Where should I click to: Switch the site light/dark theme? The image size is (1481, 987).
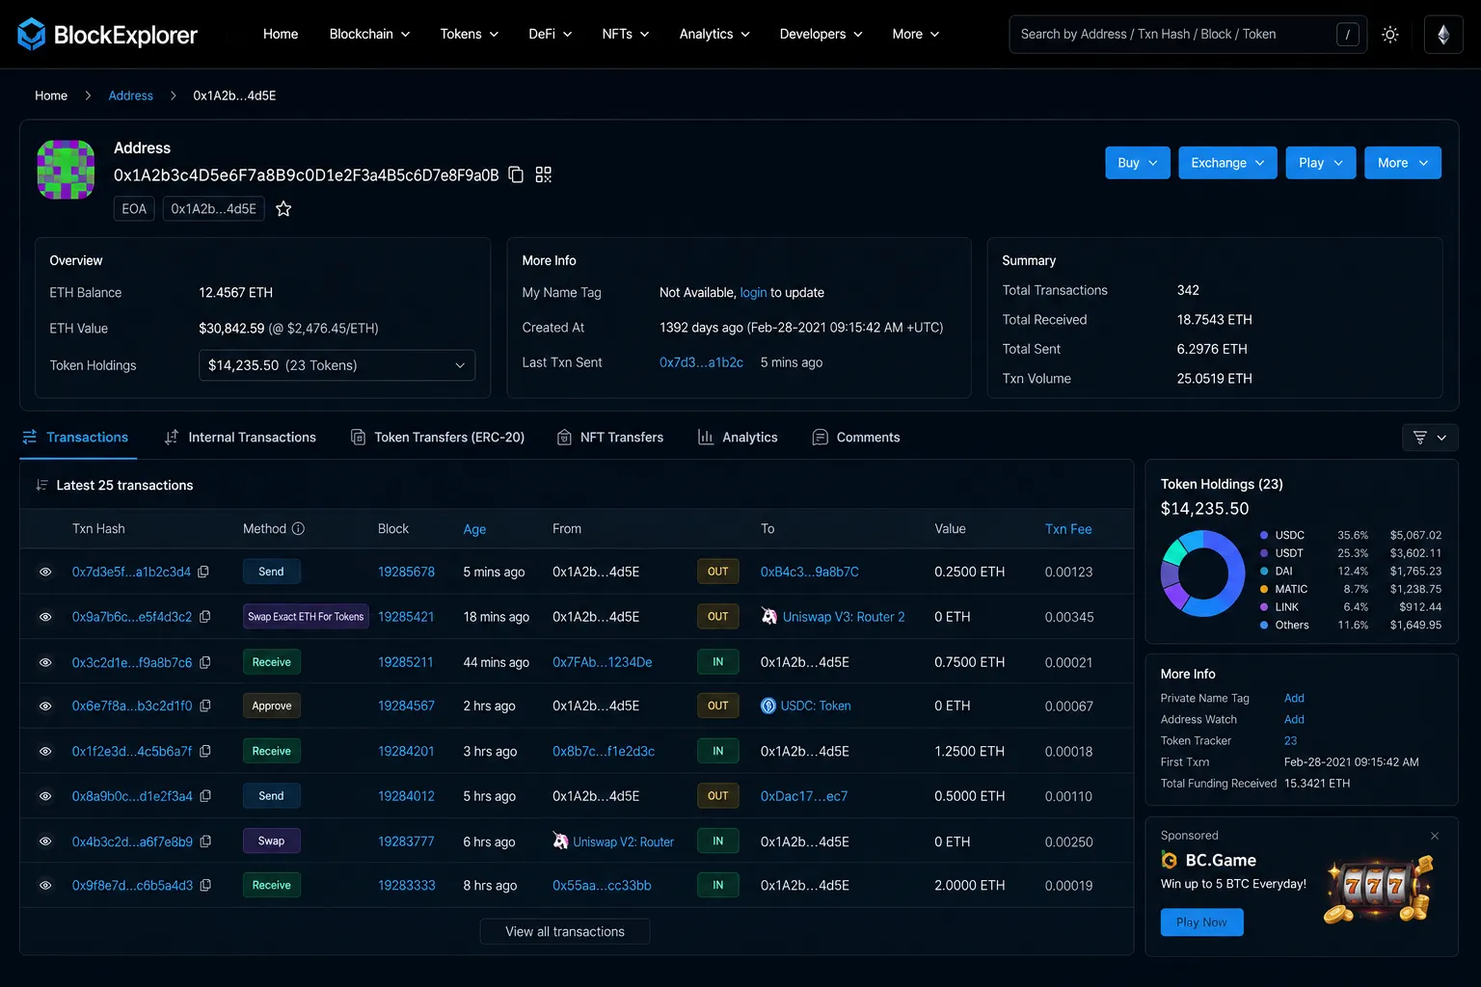pos(1389,34)
